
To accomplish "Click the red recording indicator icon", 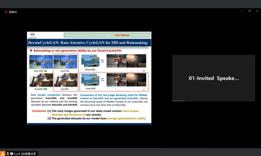I will point(6,12).
